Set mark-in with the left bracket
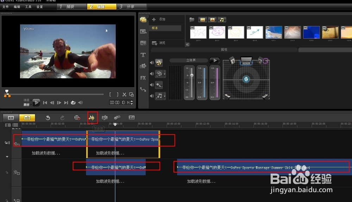The height and width of the screenshot is (202, 352). (110, 95)
